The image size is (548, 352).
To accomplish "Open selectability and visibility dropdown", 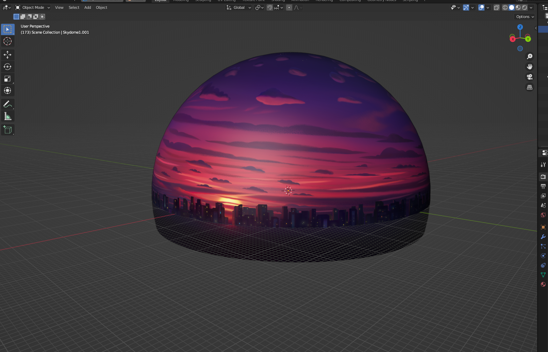I will tap(455, 7).
